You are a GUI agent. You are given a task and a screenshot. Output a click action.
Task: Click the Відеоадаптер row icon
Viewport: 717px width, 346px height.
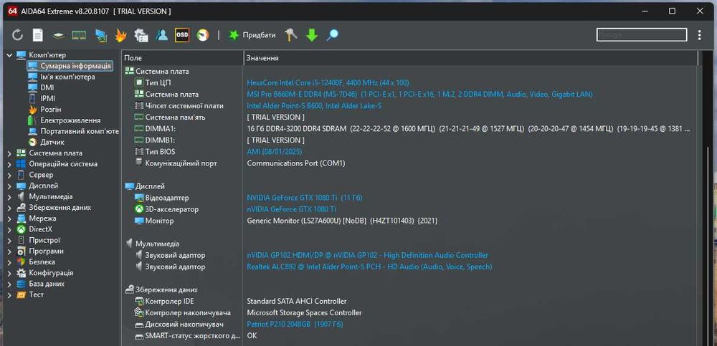point(139,198)
